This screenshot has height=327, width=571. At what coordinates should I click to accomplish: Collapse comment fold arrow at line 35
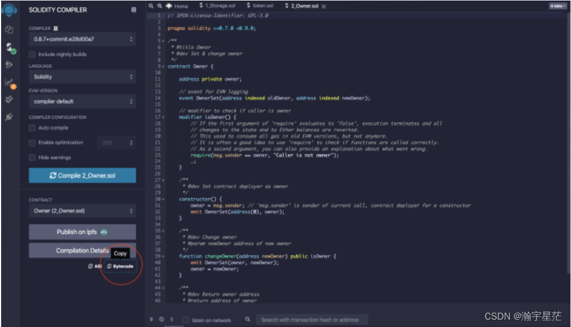tap(163, 231)
